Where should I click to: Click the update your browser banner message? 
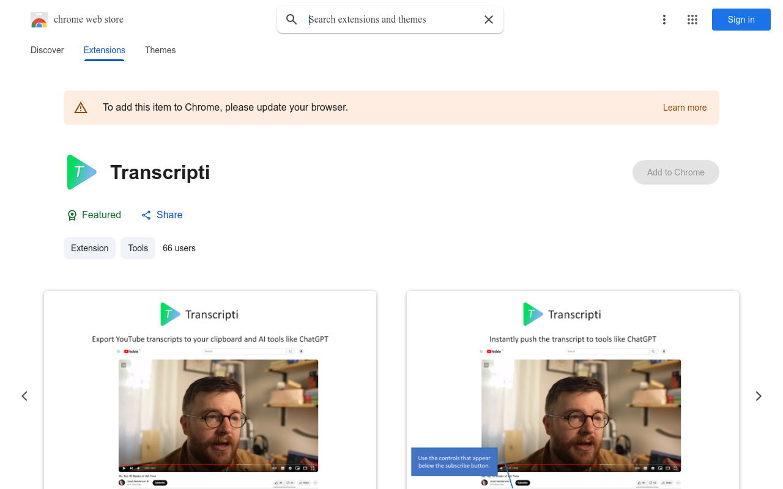point(225,108)
